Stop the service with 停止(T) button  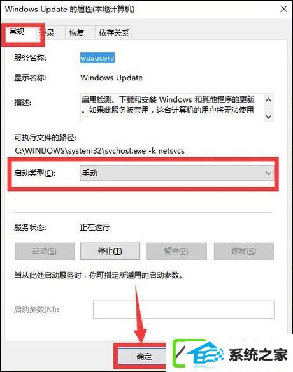tap(110, 251)
